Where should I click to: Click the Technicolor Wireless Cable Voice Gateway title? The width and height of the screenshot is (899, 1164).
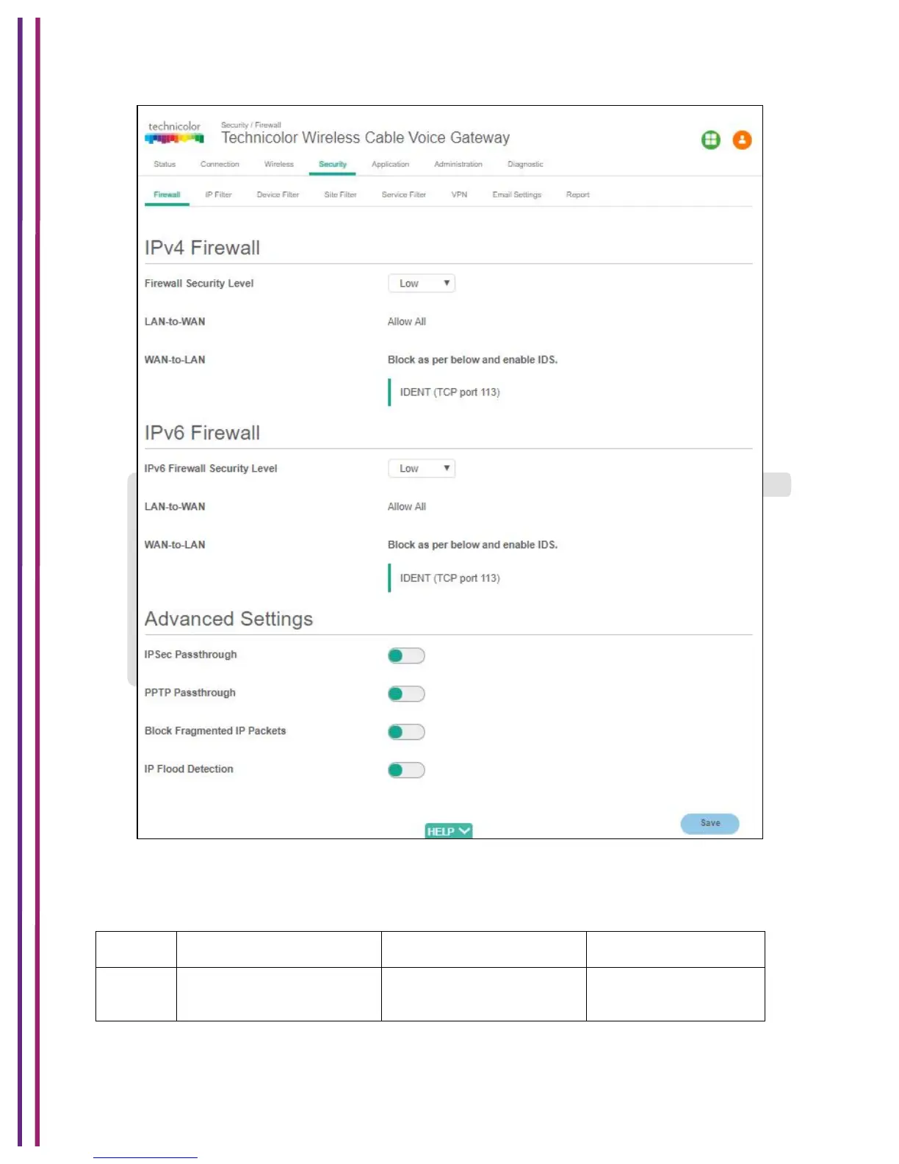click(x=366, y=138)
